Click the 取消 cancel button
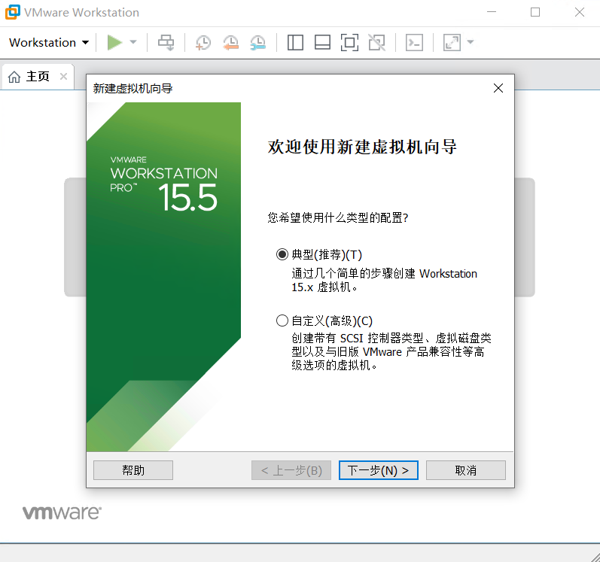This screenshot has height=562, width=600. pyautogui.click(x=466, y=470)
